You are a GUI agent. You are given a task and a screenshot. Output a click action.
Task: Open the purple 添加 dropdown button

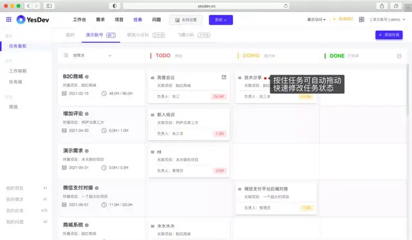[221, 20]
